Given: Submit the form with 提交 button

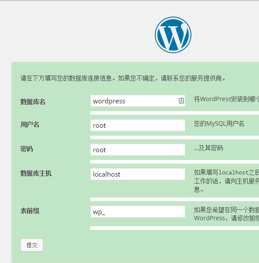Looking at the screenshot, I should point(32,245).
